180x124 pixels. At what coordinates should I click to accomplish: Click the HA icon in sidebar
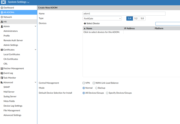tap(2, 22)
